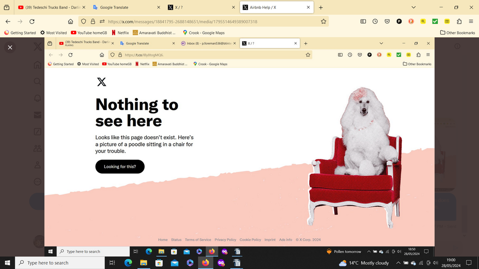Viewport: 479px width, 269px height.
Task: Open outer Firefox extensions puzzle icon
Action: [459, 22]
